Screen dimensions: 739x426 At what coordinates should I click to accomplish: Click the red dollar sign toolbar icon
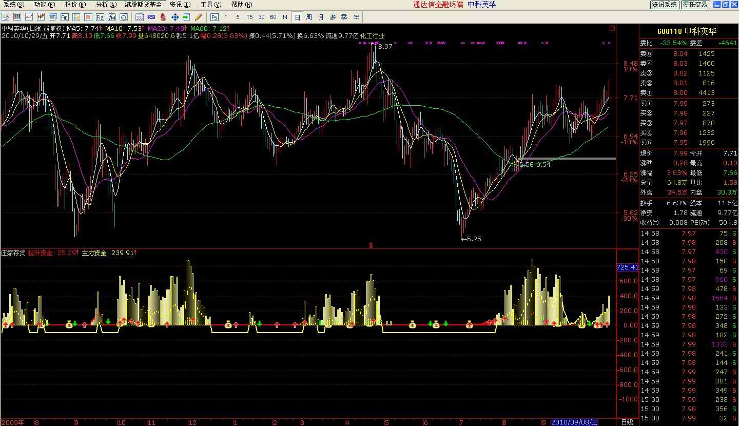coord(163,17)
